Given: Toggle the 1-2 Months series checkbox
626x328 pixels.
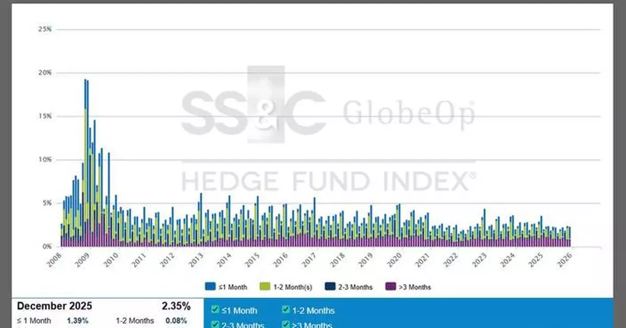Looking at the screenshot, I should [285, 310].
